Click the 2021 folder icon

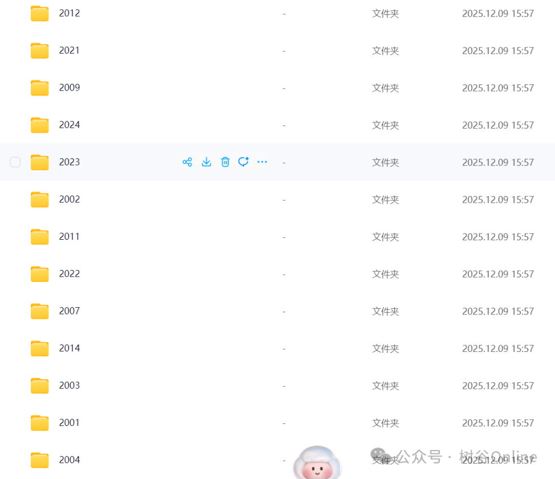pyautogui.click(x=40, y=50)
